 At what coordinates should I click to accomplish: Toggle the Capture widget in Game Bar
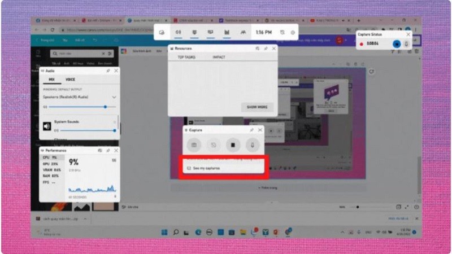(195, 33)
